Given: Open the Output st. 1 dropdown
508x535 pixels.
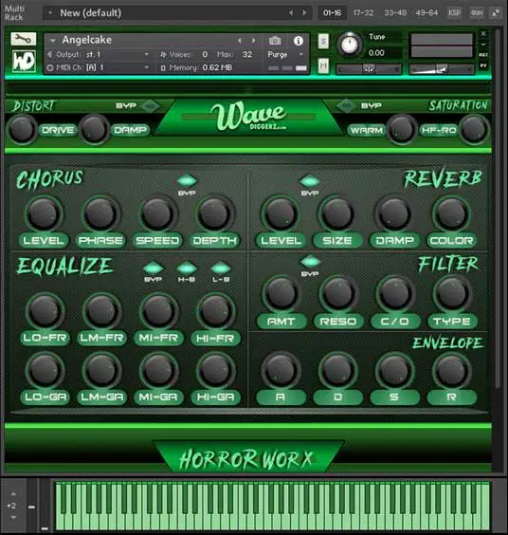Looking at the screenshot, I should tap(147, 54).
